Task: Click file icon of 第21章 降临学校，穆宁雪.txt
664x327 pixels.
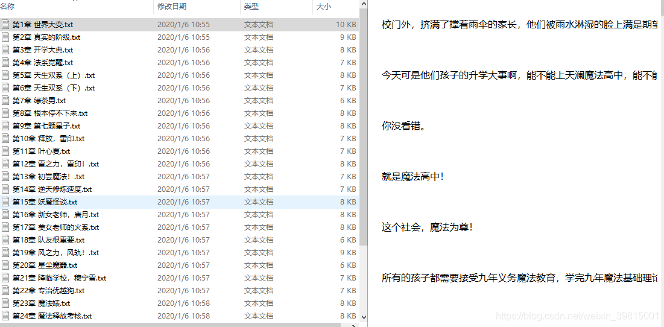Action: tap(5, 278)
